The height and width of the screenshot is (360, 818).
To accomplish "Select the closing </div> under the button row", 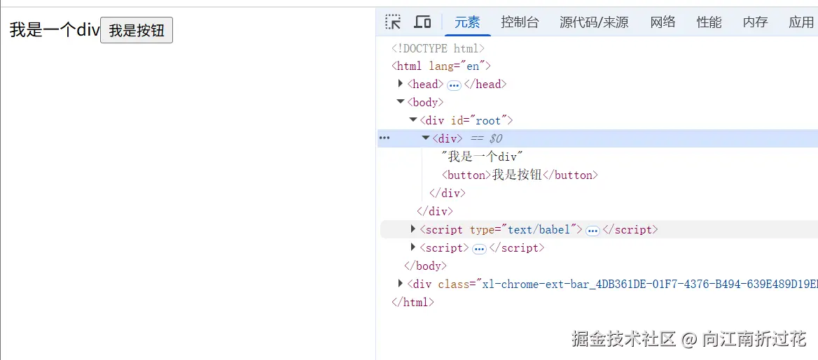I will click(447, 193).
